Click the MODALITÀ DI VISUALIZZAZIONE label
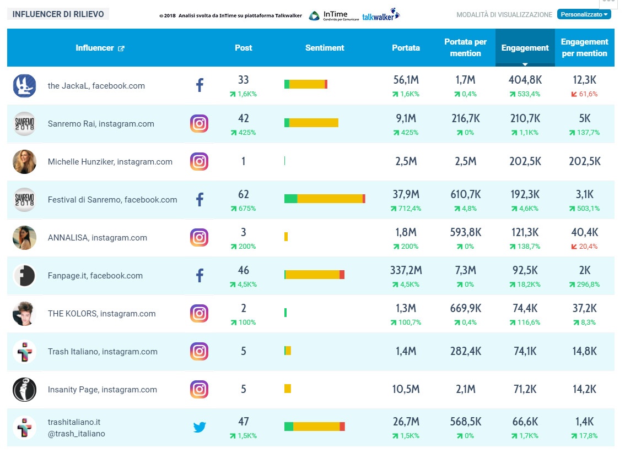 click(504, 15)
